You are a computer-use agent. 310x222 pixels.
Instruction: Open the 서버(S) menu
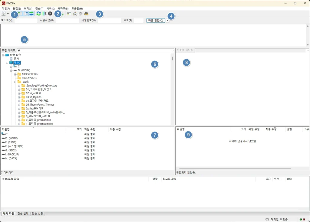point(51,8)
